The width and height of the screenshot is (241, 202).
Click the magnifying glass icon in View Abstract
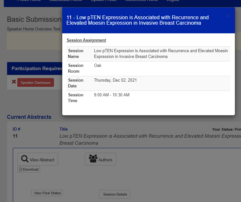[x=25, y=159]
